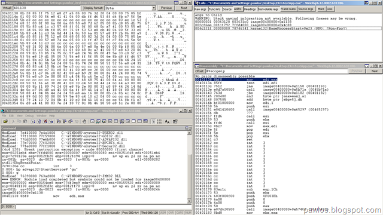Click Command window scrollbar up arrow
Screen dimensions: 383x215
click(189, 133)
